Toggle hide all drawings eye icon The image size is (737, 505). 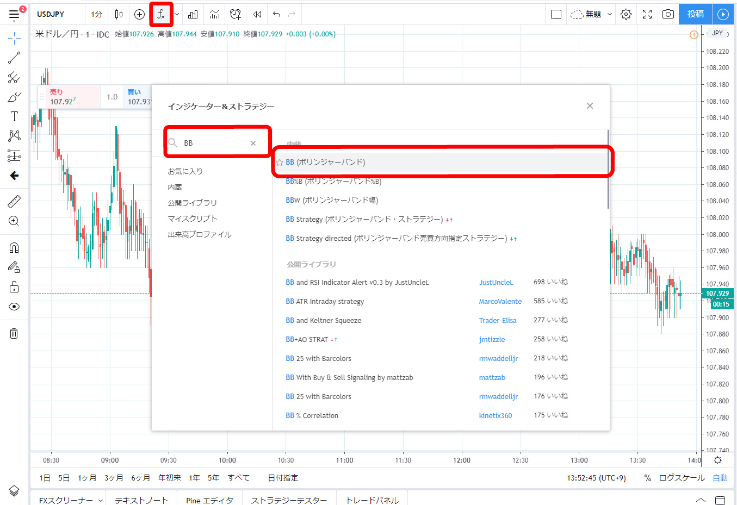pos(14,307)
